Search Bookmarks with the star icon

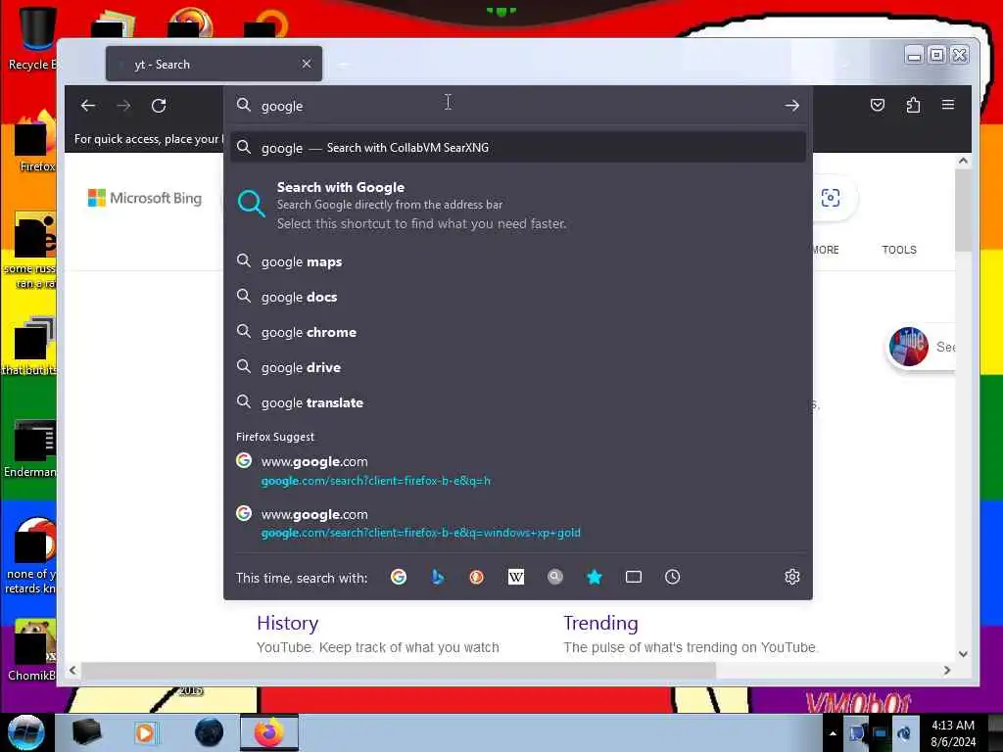point(595,577)
